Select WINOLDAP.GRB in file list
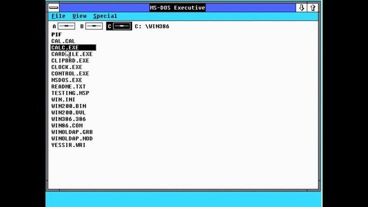Viewport: 368px width, 207px height. pyautogui.click(x=72, y=132)
